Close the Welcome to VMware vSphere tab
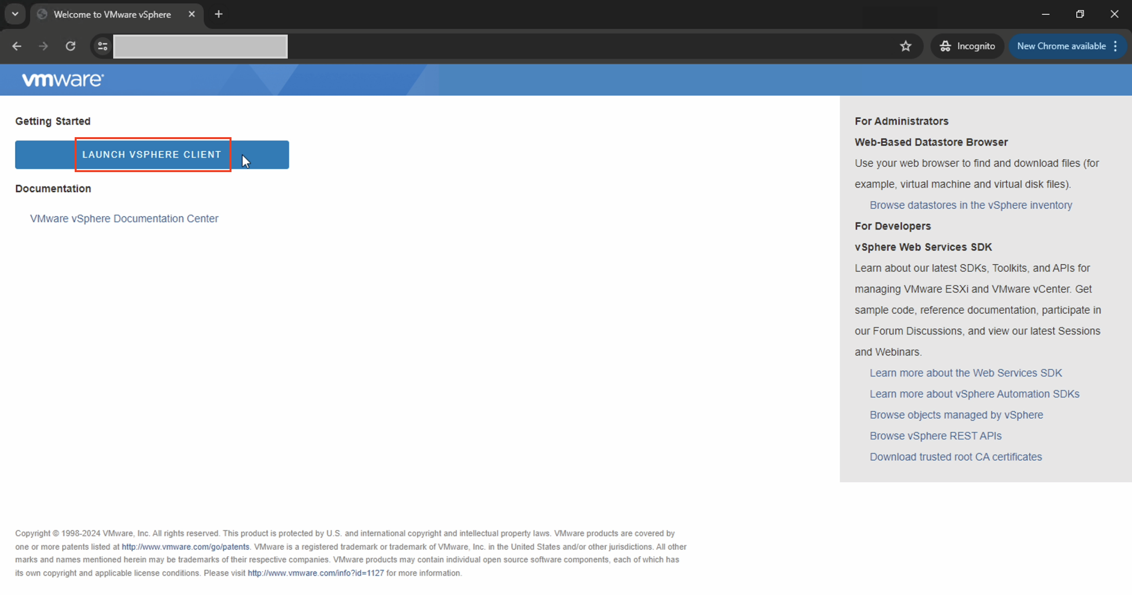 pyautogui.click(x=191, y=15)
